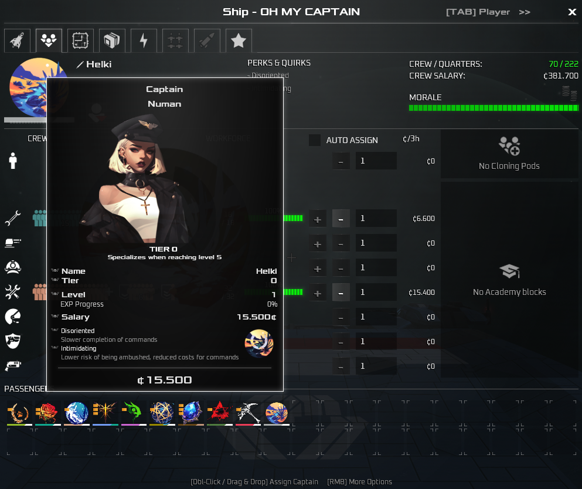Viewport: 582px width, 489px height.
Task: Select the orange landscape passenger captain
Action: (x=277, y=413)
